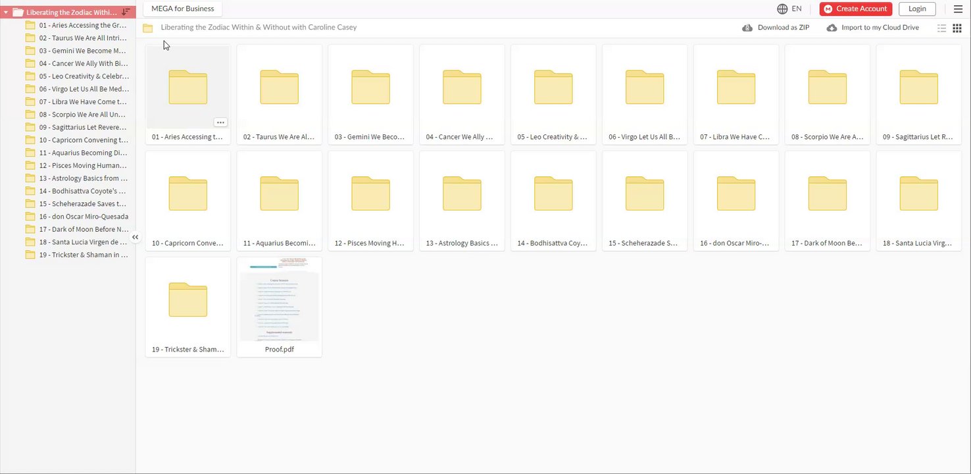Select 18 - Santa Lucia in the sidebar tree
971x474 pixels.
pyautogui.click(x=76, y=242)
